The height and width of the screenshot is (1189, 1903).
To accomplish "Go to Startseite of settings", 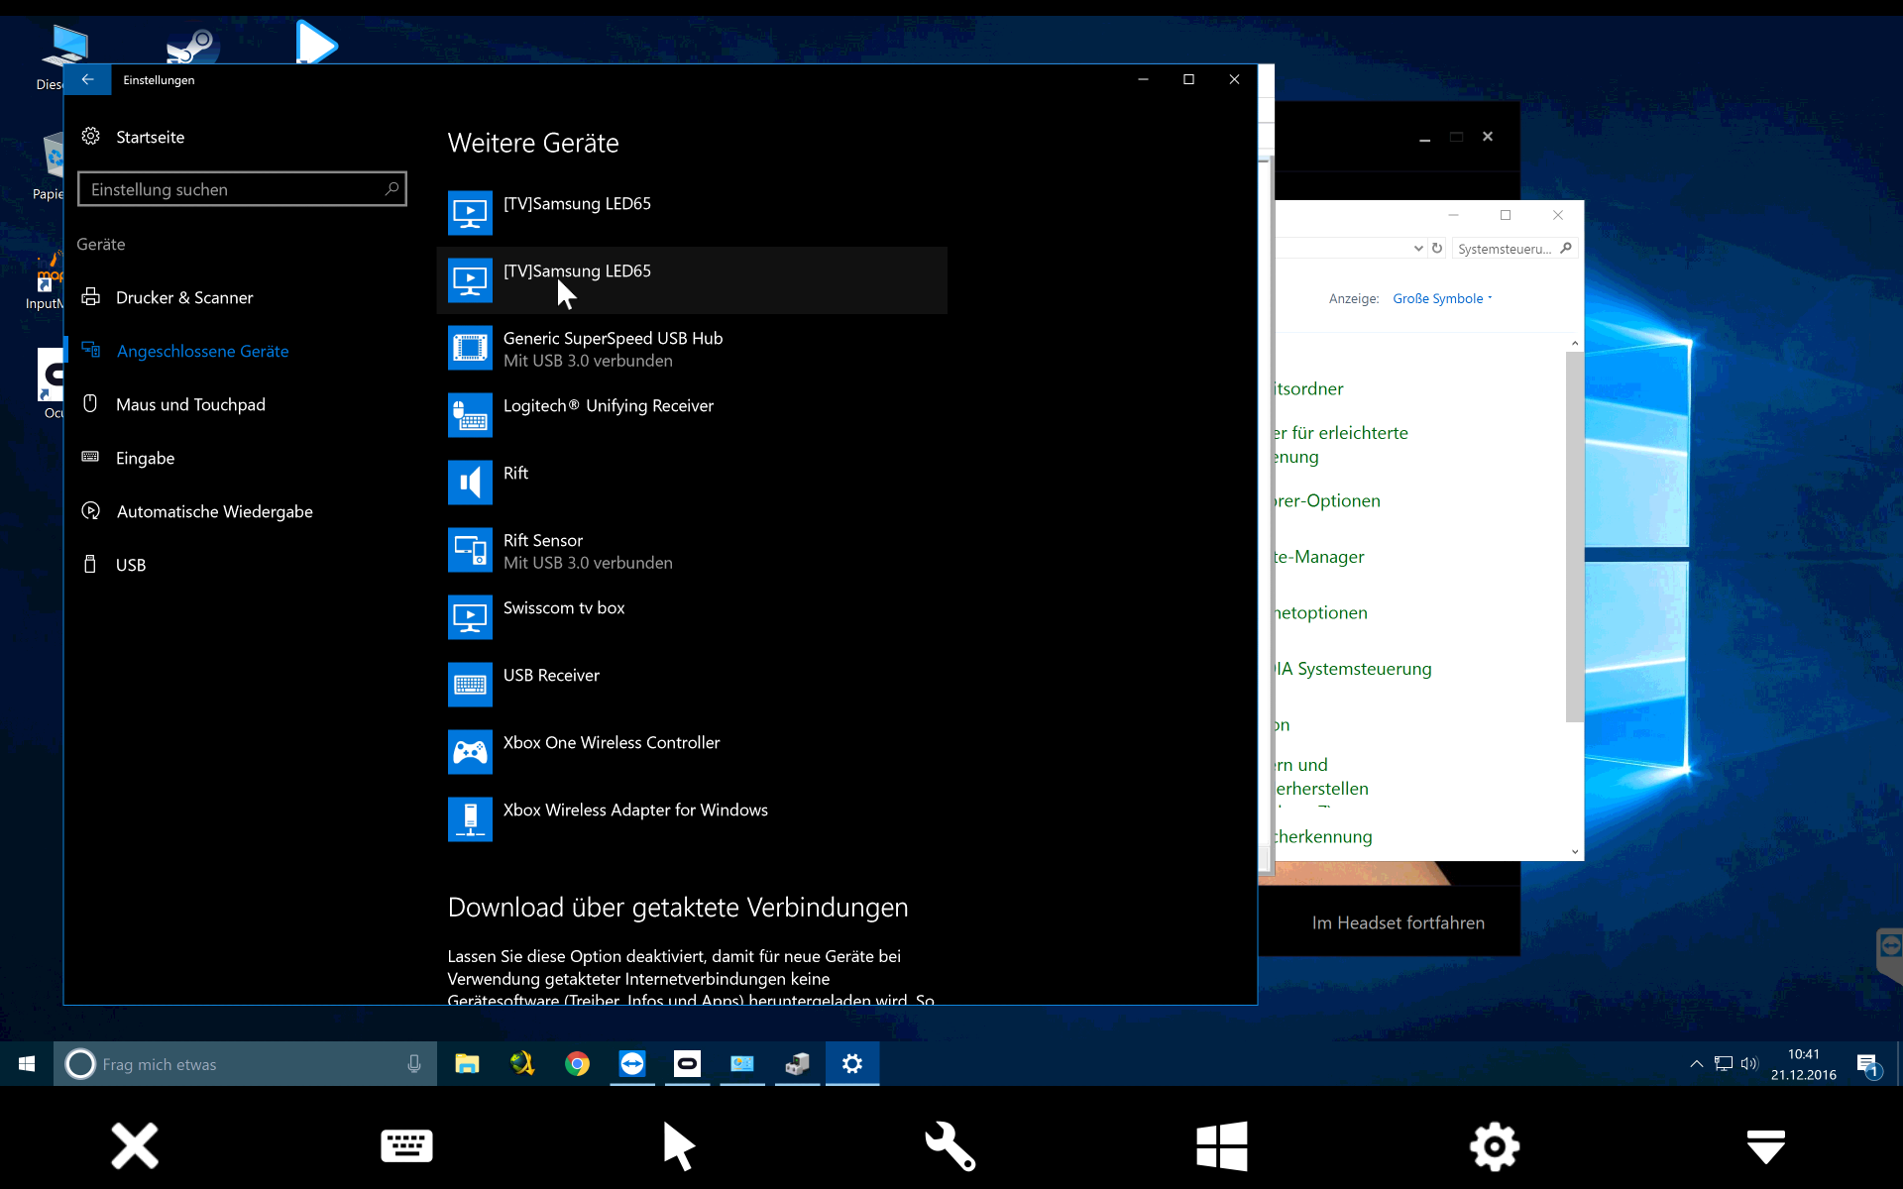I will tap(150, 137).
